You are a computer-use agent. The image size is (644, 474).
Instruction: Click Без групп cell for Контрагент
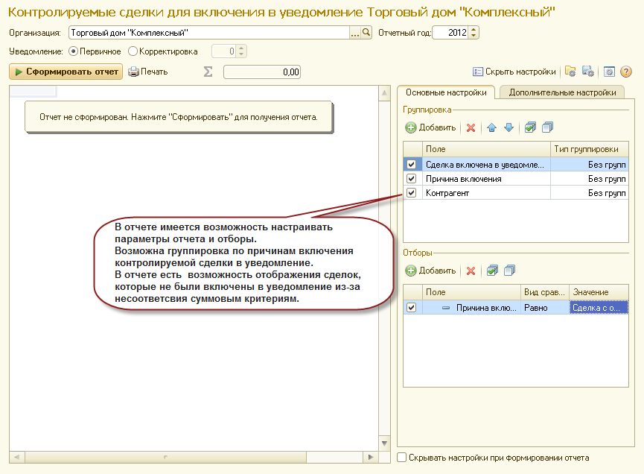(x=589, y=192)
